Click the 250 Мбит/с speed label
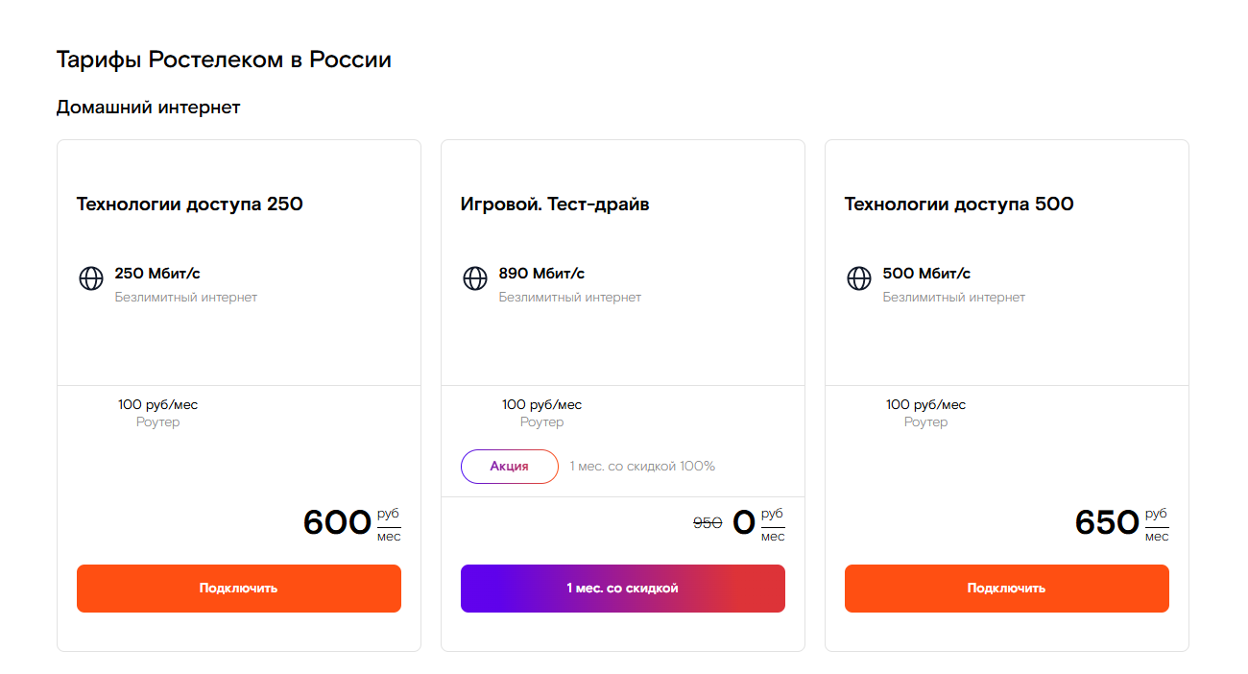The height and width of the screenshot is (674, 1248). point(157,274)
